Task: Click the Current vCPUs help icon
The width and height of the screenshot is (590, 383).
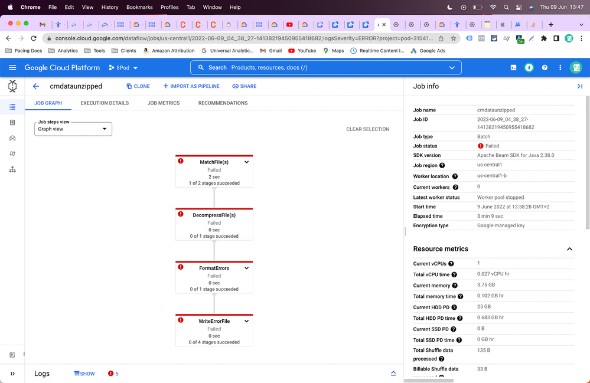Action: tap(451, 264)
